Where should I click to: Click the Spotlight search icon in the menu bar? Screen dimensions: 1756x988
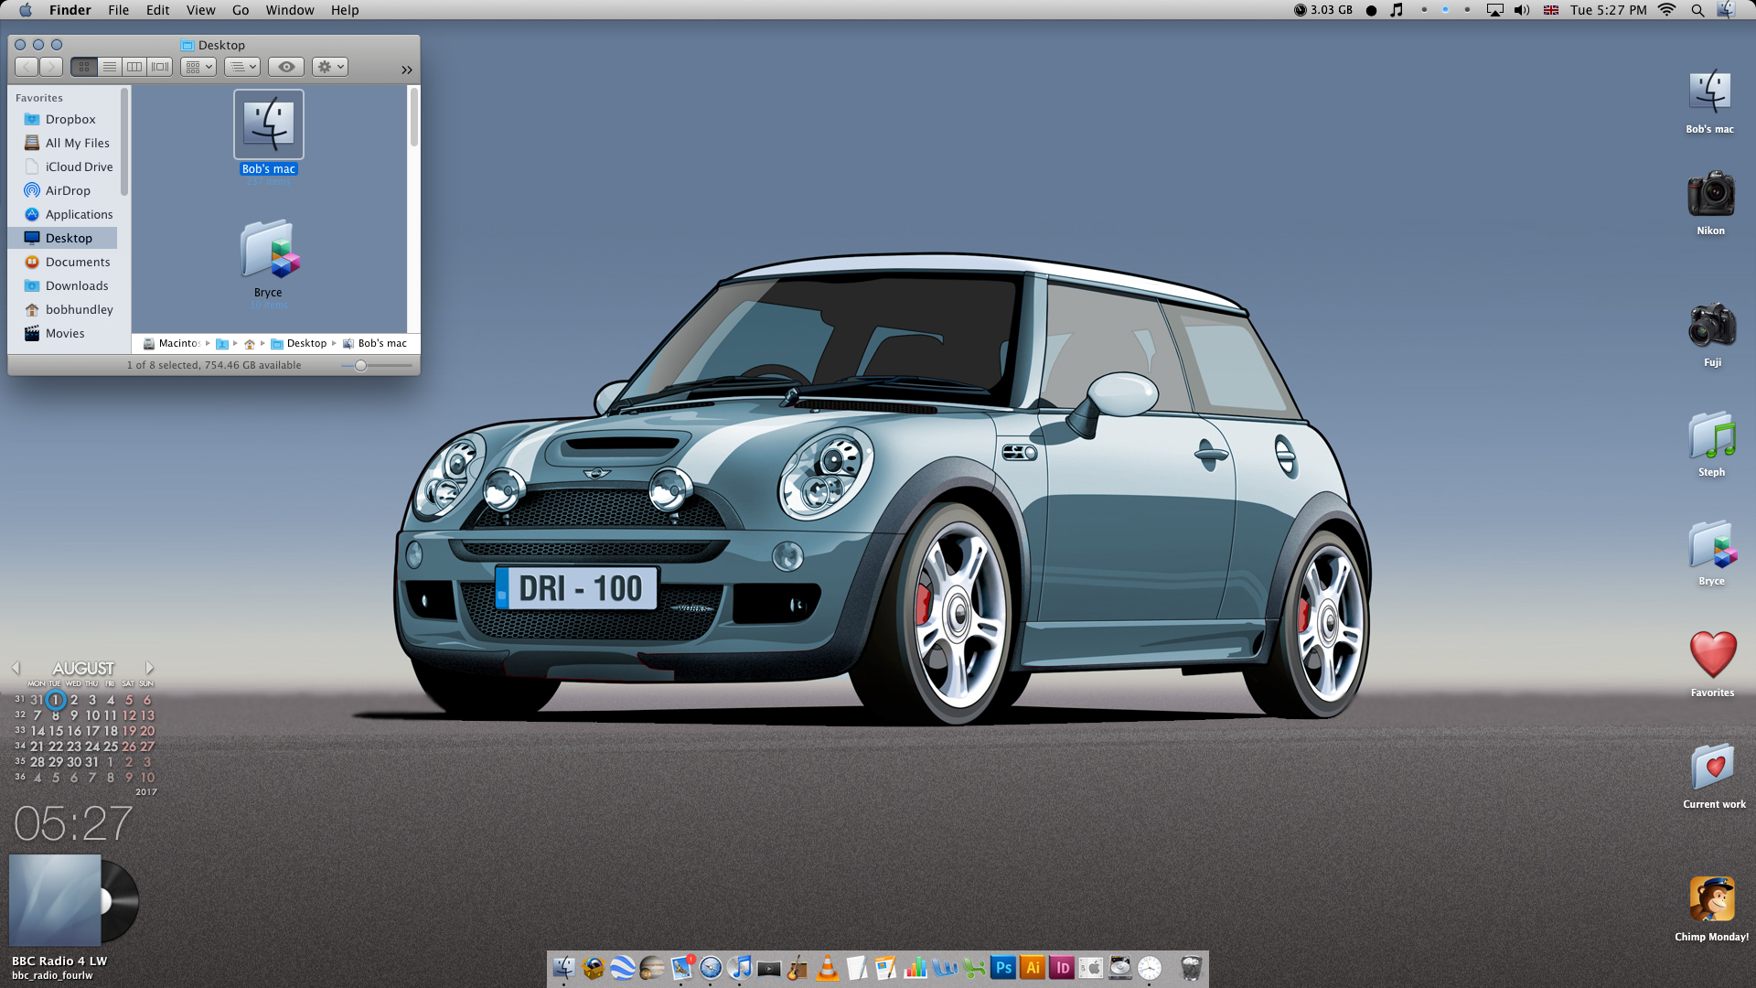click(1697, 10)
